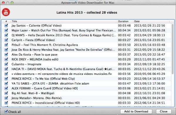Select title "Big Ali feat. Wati-B - WatiBigali"

tap(33, 93)
